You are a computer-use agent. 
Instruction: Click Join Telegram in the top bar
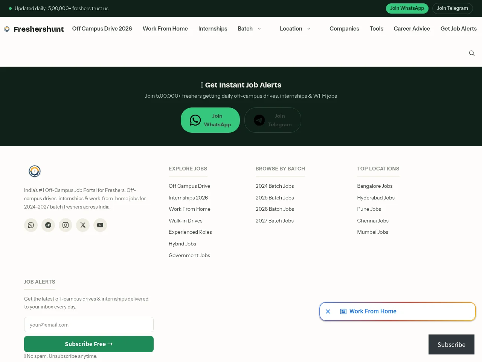[x=453, y=8]
